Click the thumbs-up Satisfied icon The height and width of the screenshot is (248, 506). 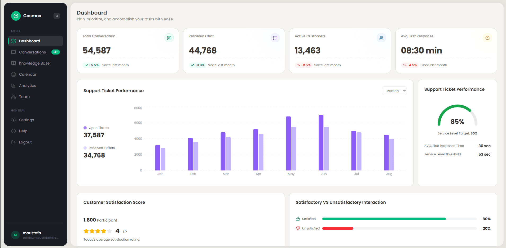298,219
